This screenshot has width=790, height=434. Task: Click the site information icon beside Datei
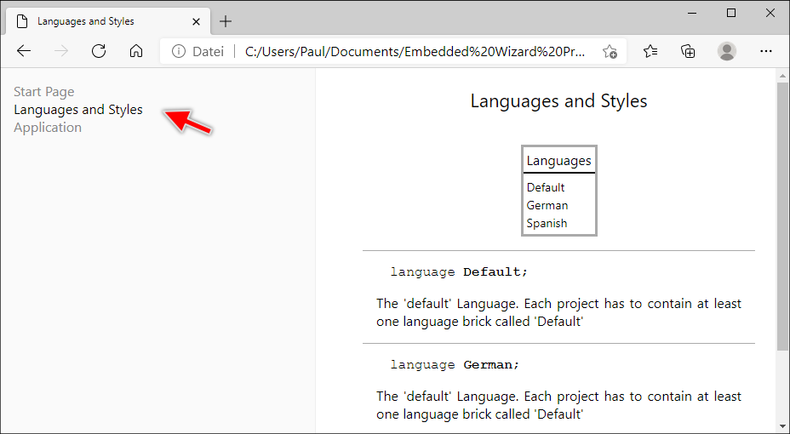tap(179, 52)
